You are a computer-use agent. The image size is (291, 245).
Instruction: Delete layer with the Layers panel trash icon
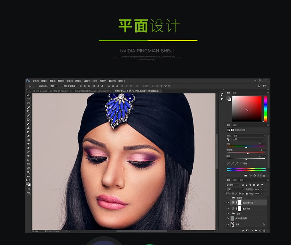pyautogui.click(x=264, y=231)
